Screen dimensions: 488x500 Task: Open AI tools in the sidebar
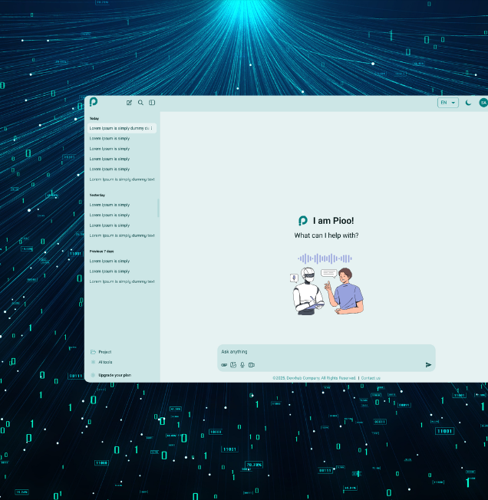[105, 362]
